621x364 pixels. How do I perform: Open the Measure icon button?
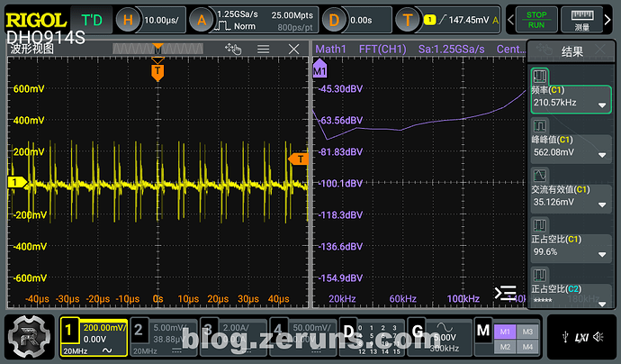(581, 18)
